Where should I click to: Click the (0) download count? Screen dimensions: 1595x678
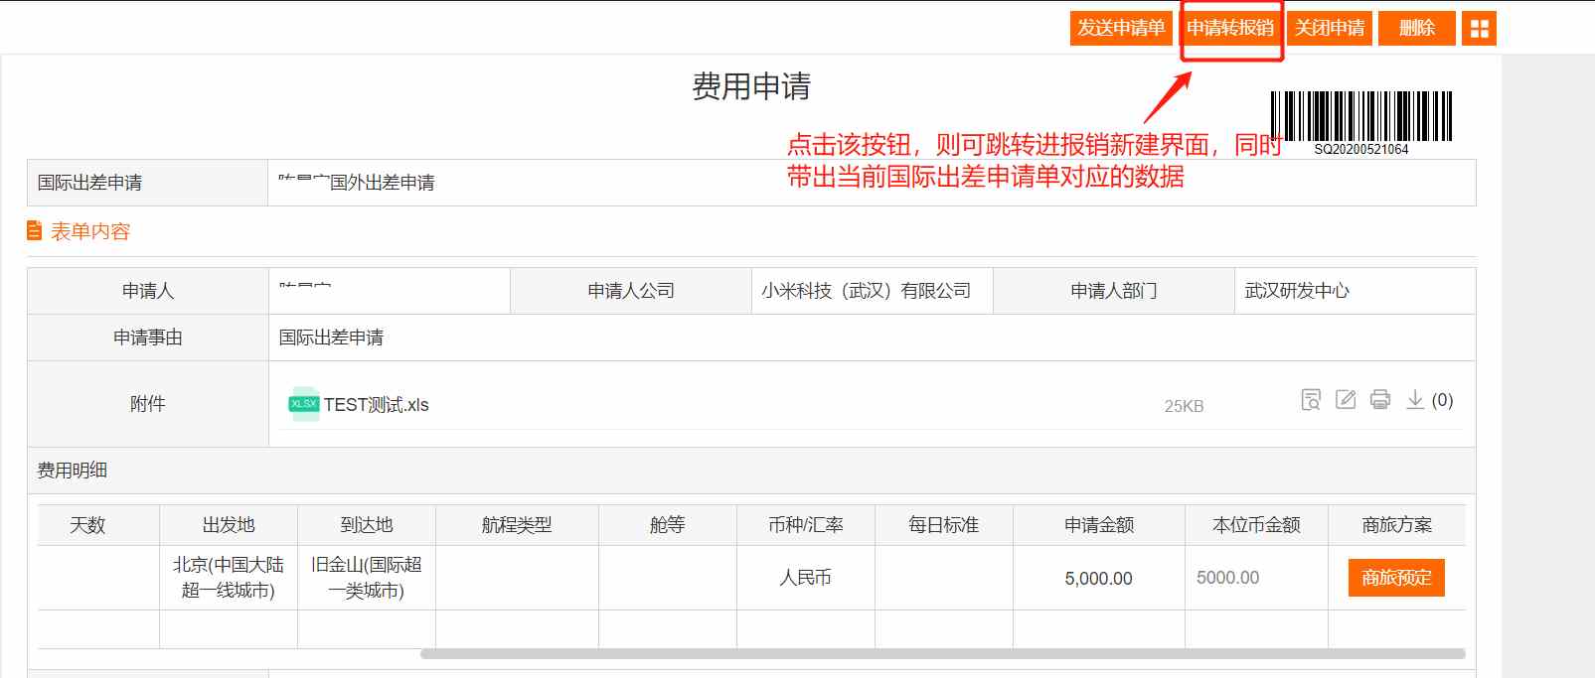point(1443,400)
